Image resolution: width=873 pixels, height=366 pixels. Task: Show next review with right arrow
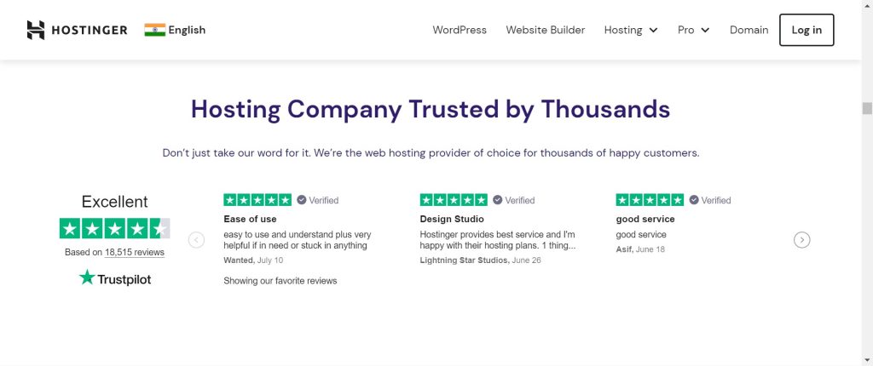coord(801,240)
